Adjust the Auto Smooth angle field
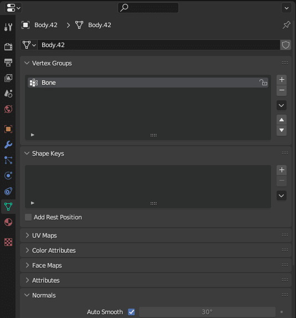Viewport: 296px width, 318px height. 207,312
